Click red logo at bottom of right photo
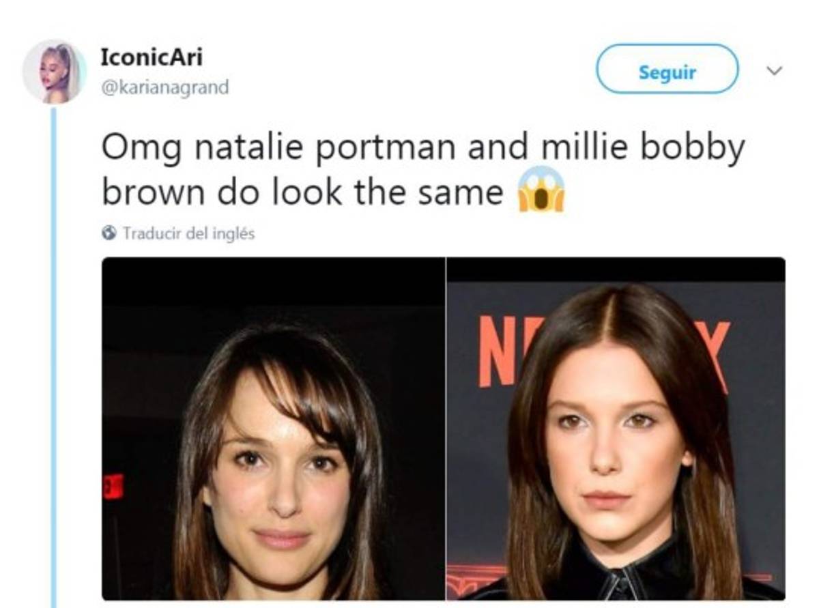This screenshot has height=608, width=819. click(471, 580)
